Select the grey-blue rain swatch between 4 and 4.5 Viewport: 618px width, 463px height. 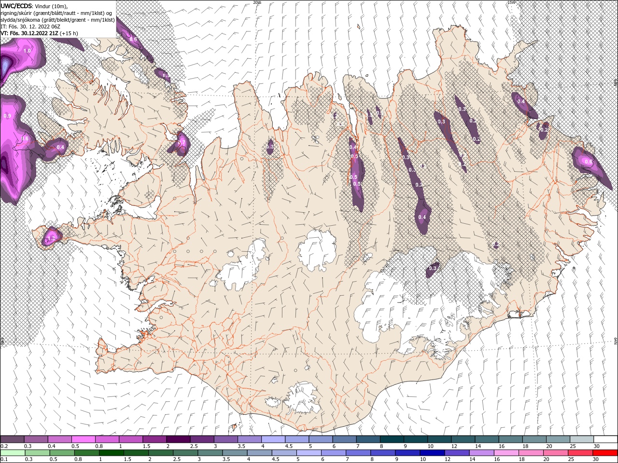pyautogui.click(x=259, y=453)
